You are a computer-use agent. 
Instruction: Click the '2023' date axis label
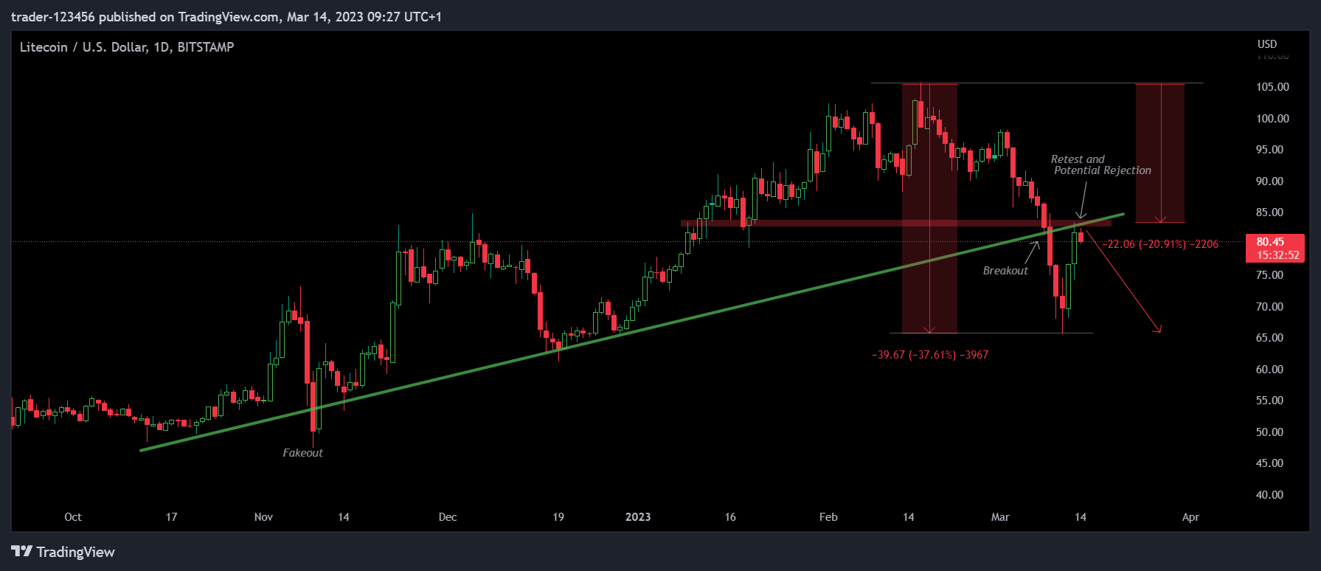pyautogui.click(x=638, y=517)
